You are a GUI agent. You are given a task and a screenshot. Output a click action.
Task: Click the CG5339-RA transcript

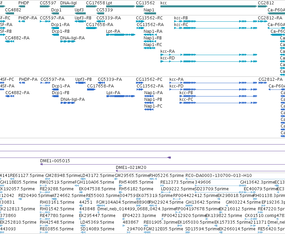(100, 21)
